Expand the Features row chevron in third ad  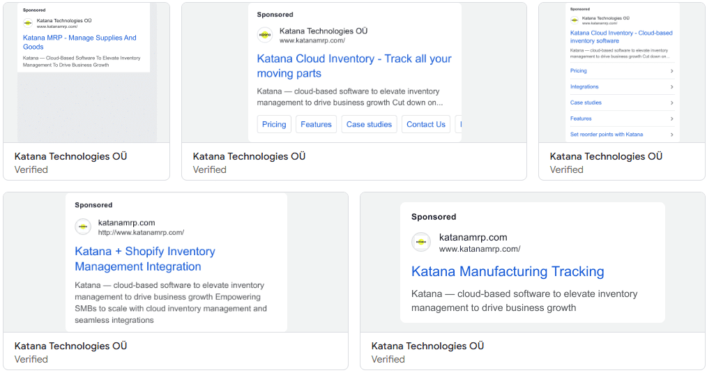(x=671, y=119)
